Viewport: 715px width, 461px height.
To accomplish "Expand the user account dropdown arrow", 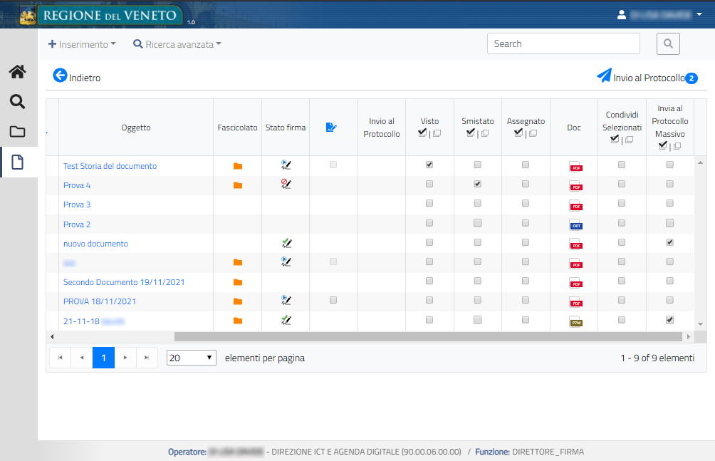I will 699,14.
